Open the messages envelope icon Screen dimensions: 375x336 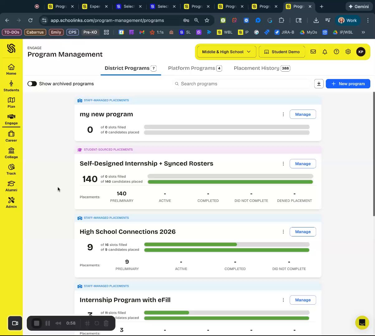point(313,52)
